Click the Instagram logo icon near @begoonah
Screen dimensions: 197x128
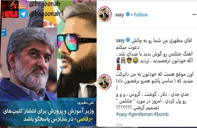(x=23, y=4)
